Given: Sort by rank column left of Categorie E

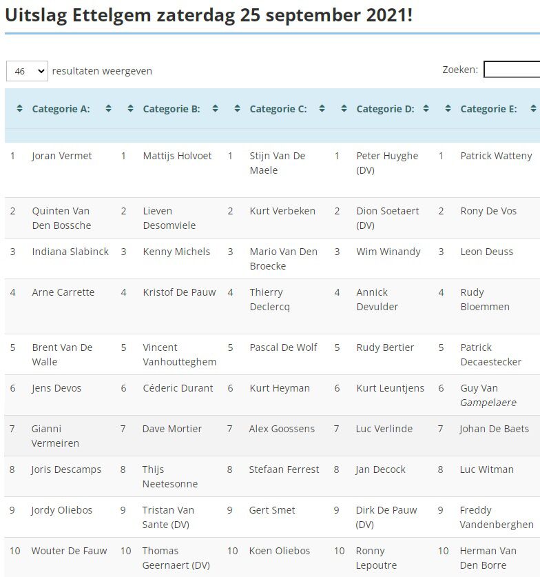Looking at the screenshot, I should point(448,108).
